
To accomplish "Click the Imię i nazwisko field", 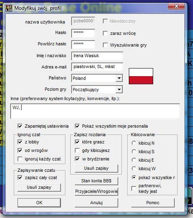I will pos(97,56).
